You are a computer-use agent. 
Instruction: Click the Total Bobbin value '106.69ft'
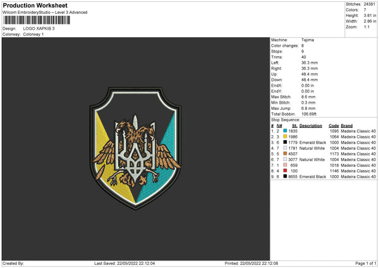click(309, 114)
